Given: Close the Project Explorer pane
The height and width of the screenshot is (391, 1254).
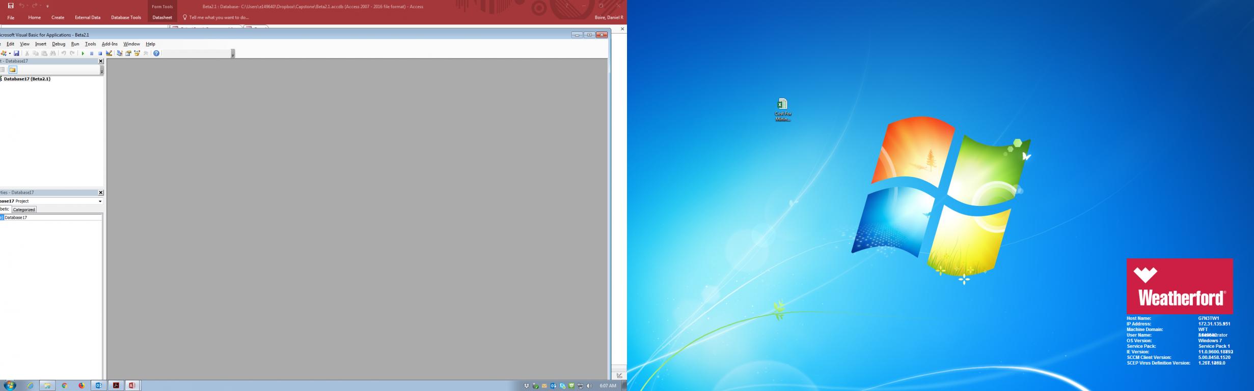Looking at the screenshot, I should (x=101, y=61).
